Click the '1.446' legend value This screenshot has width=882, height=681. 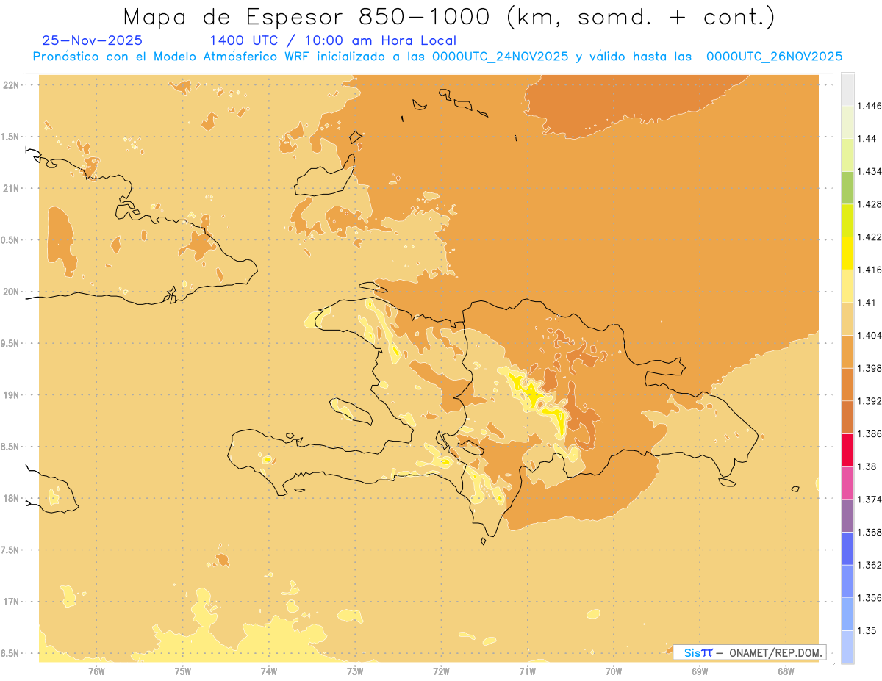click(870, 106)
